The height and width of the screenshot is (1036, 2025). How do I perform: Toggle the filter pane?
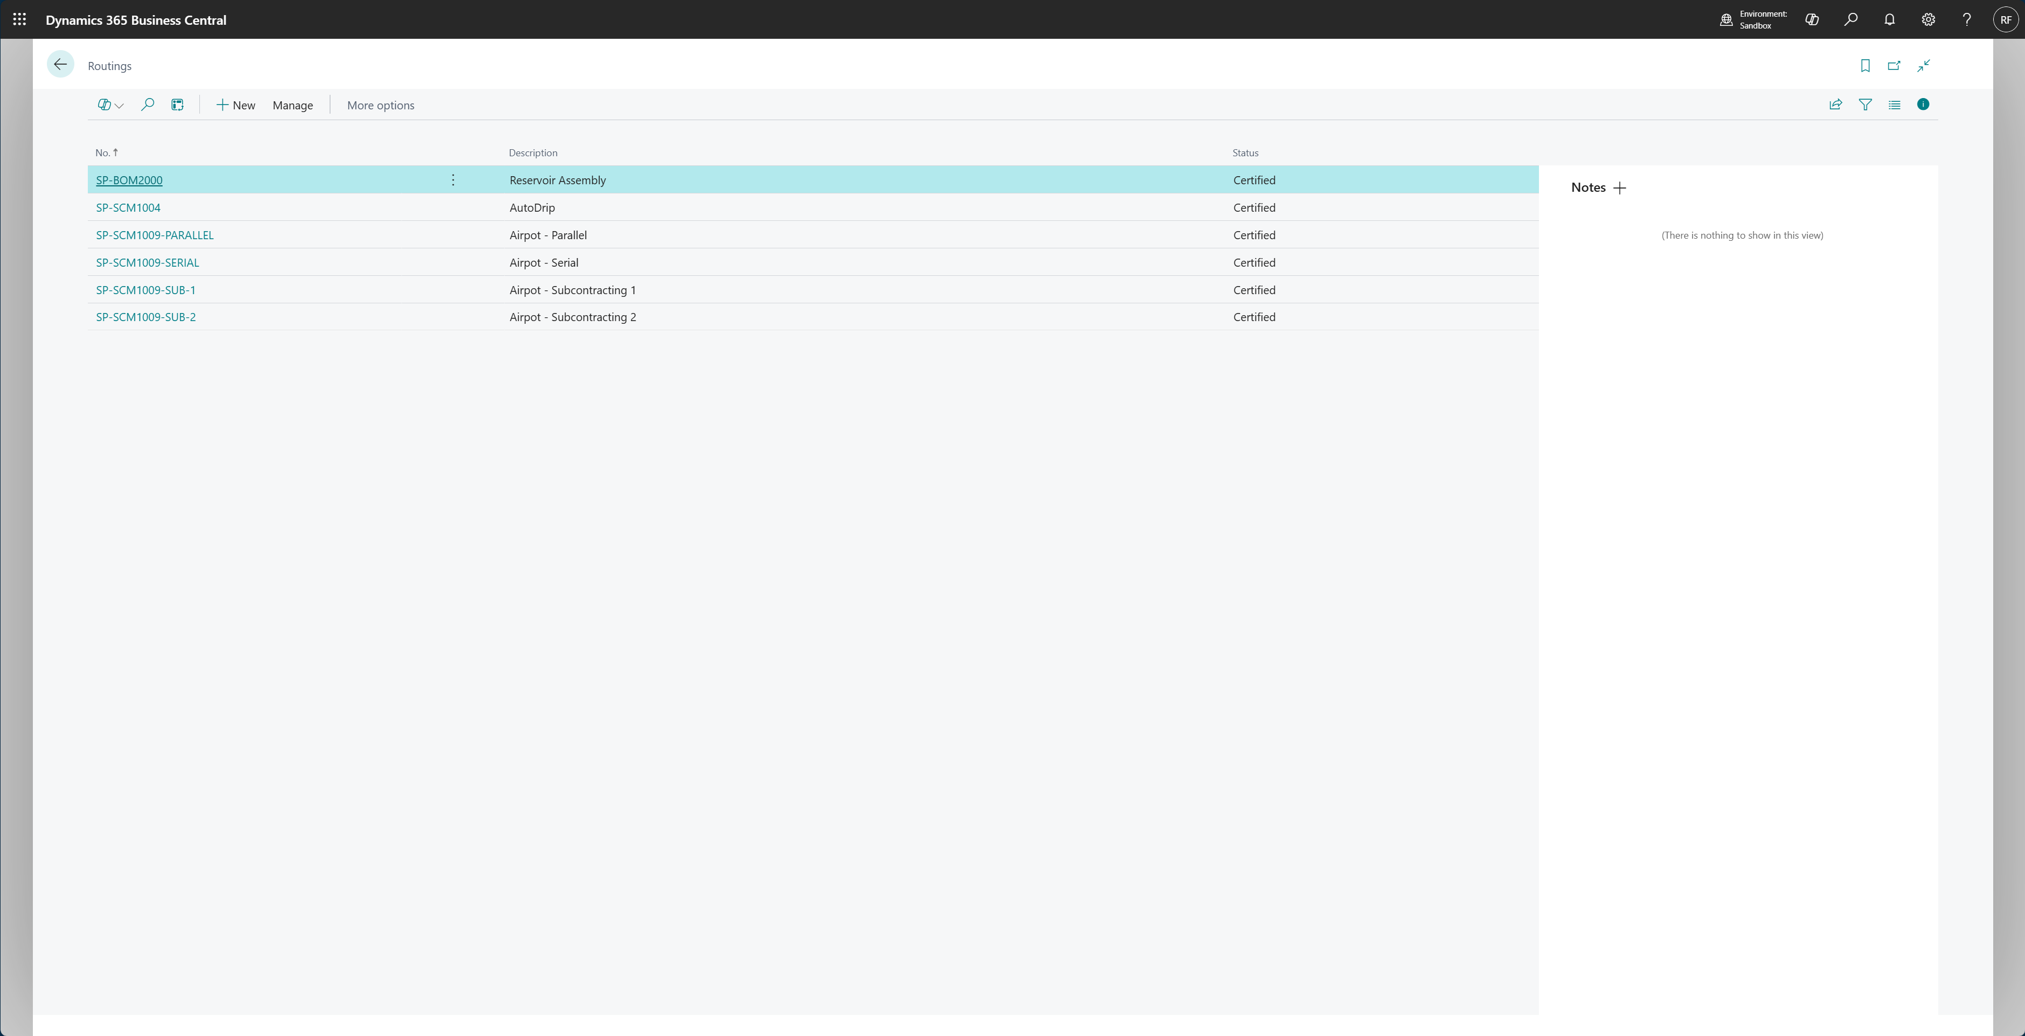[1864, 105]
